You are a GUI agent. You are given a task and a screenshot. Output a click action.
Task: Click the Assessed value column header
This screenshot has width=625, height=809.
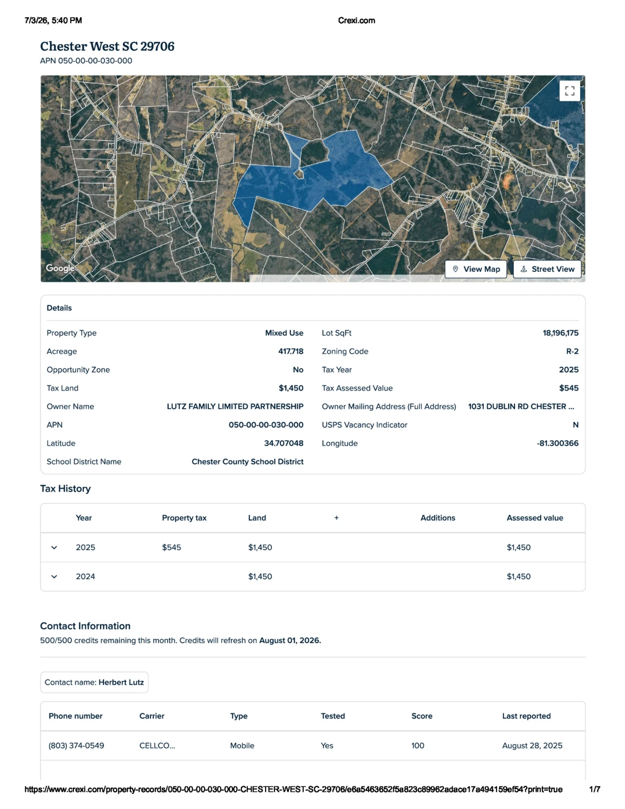point(535,518)
